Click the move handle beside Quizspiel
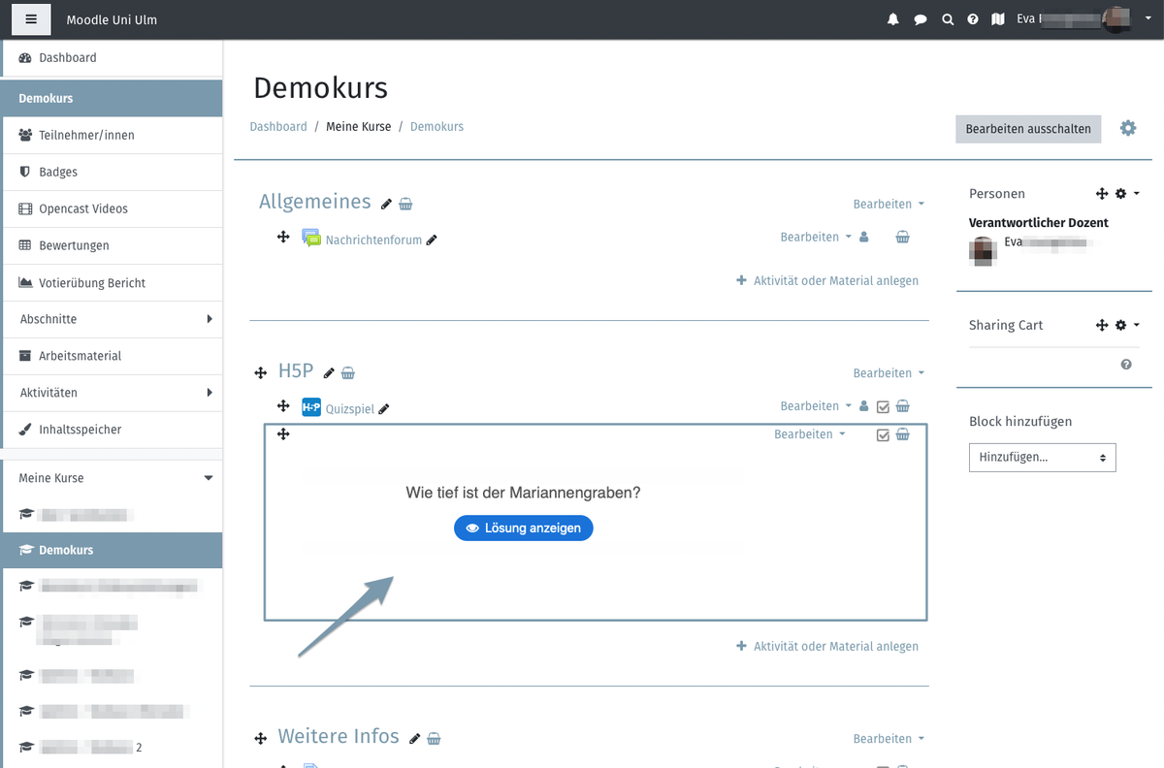1164x768 pixels. pos(283,406)
